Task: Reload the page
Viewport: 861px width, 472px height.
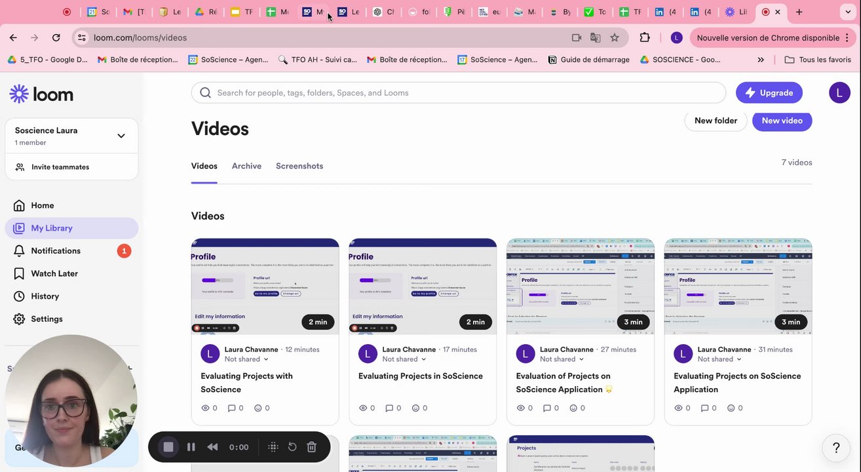Action: [x=56, y=38]
